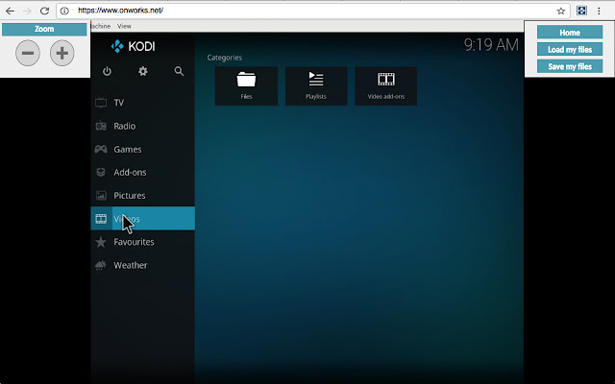Viewport: 615px width, 384px height.
Task: Open the Pictures menu entry
Action: (143, 195)
